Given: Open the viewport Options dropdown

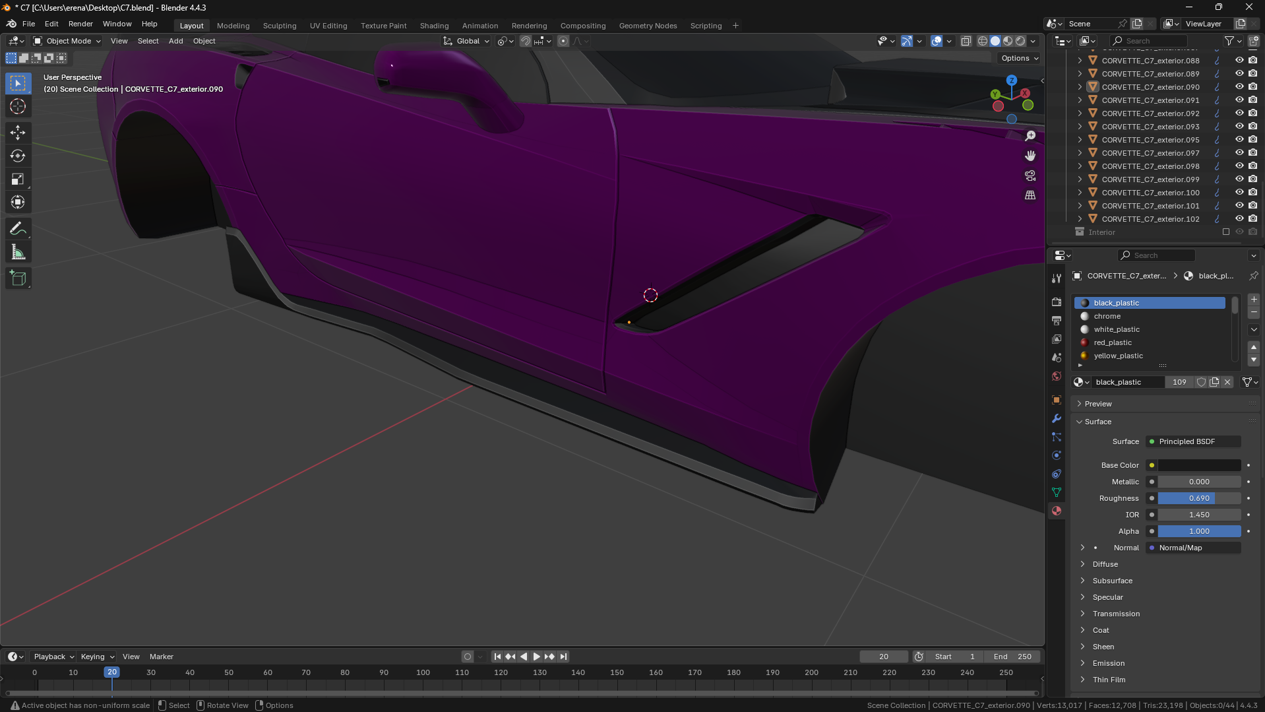Looking at the screenshot, I should (x=1019, y=58).
